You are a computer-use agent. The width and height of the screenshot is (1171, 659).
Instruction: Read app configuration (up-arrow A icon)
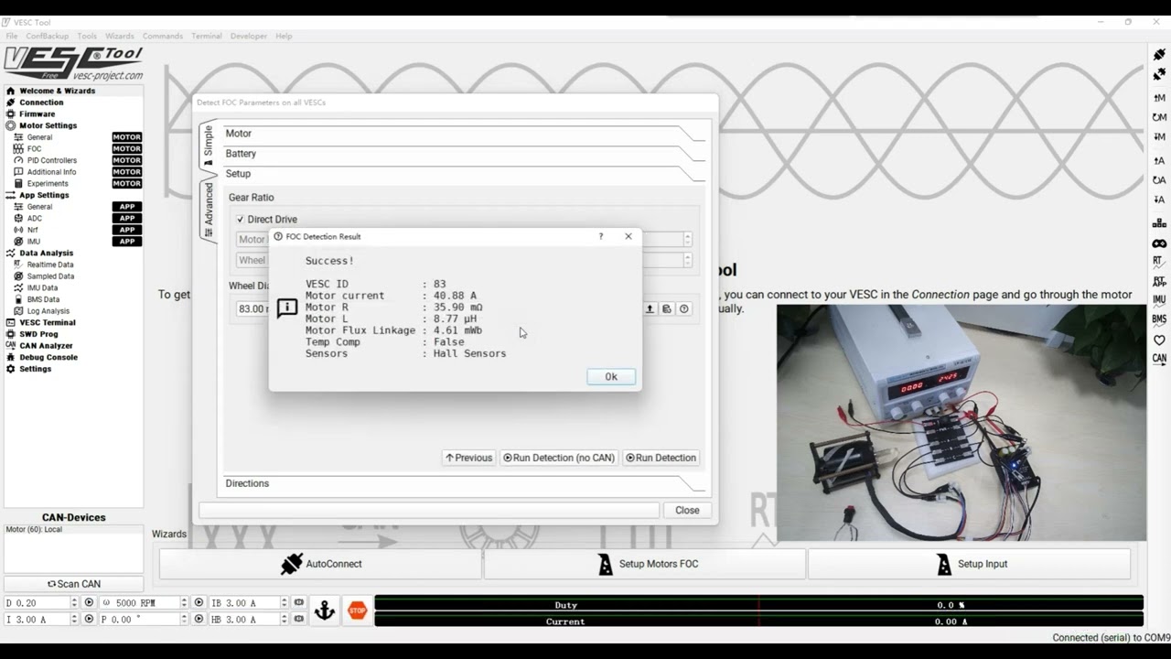pyautogui.click(x=1159, y=161)
